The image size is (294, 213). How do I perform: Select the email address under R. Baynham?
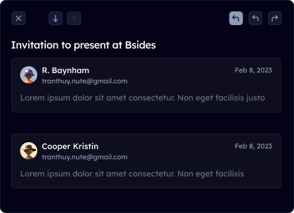[84, 81]
